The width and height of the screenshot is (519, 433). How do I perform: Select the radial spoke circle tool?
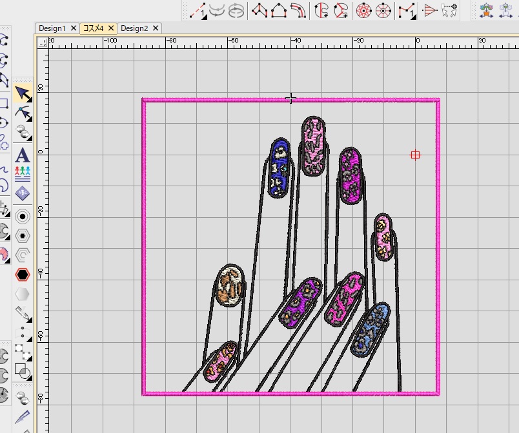coord(383,10)
